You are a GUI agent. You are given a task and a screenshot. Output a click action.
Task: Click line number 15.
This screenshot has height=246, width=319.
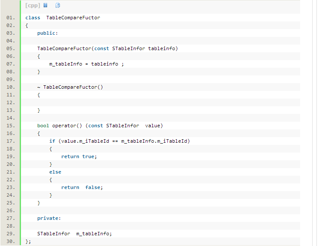[11, 126]
